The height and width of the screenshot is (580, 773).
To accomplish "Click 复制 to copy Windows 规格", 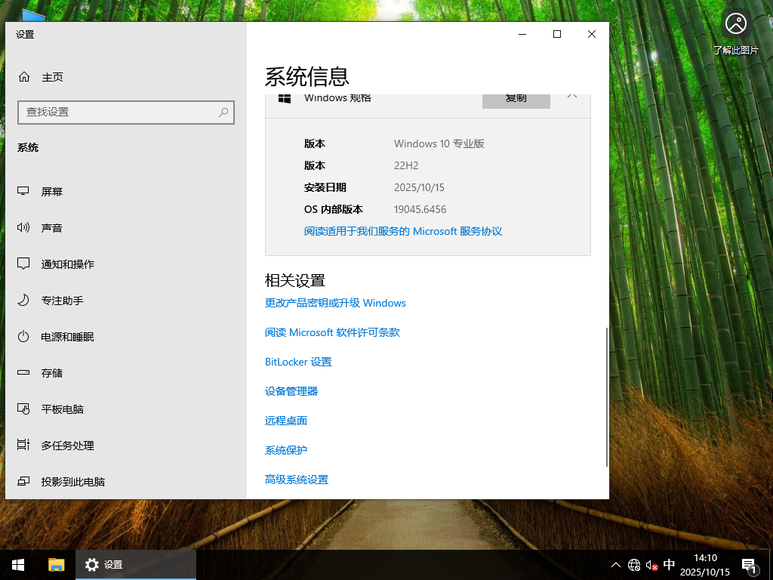I will point(516,100).
